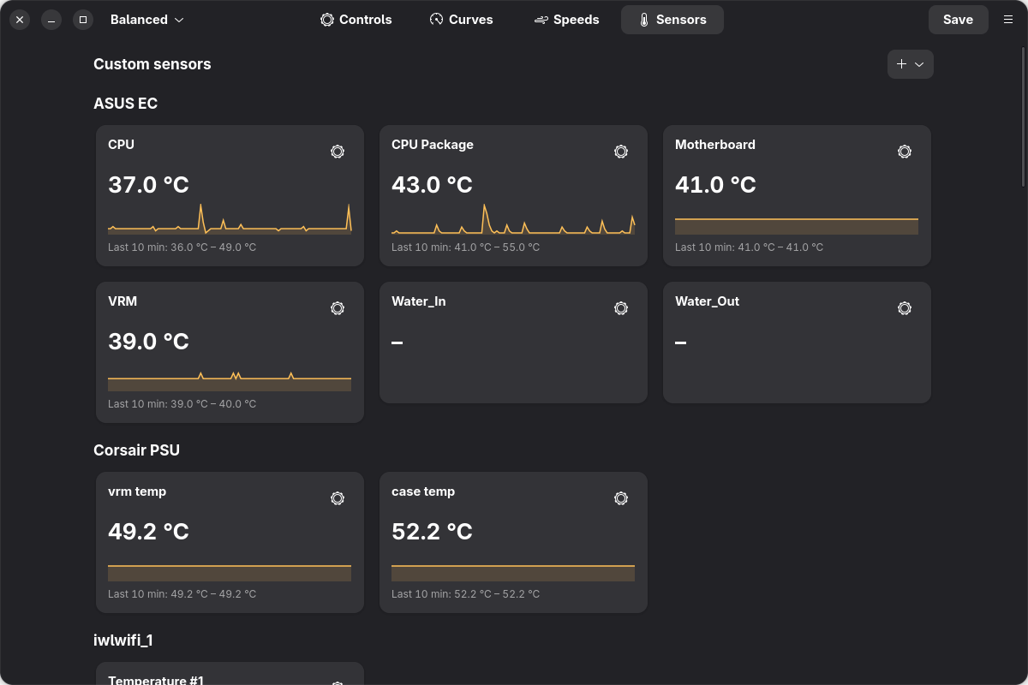The image size is (1028, 685).
Task: Click the '49.2 °C' vrm temp reading
Action: coord(149,532)
